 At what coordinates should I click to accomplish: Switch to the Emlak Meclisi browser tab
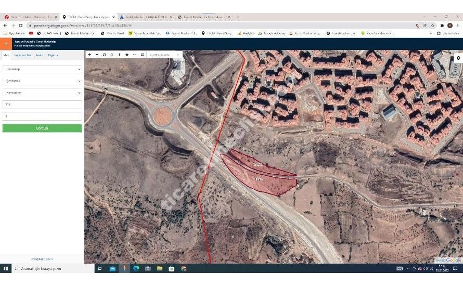pyautogui.click(x=146, y=17)
